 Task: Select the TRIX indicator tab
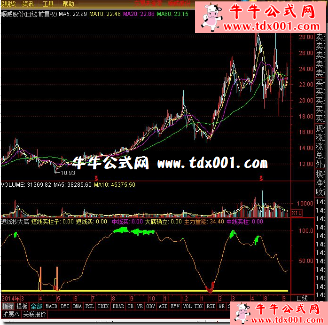[x=103, y=306]
